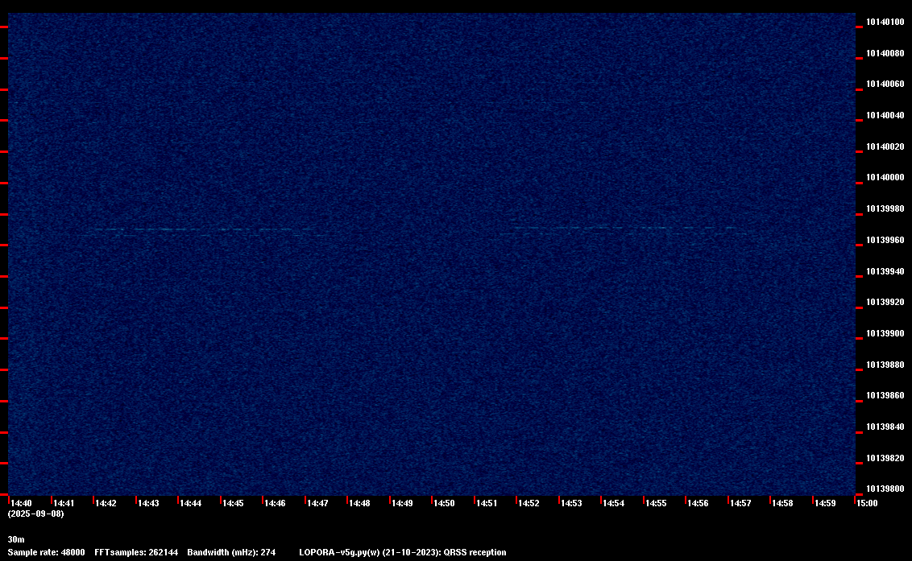Click the Bandwidth (mHz): 274 text
This screenshot has height=561, width=912.
coord(231,552)
